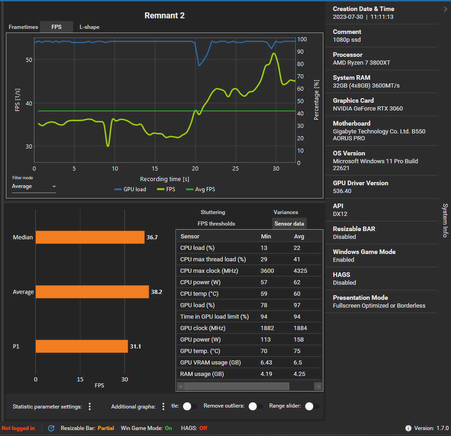The image size is (451, 436).
Task: Click the vertical System Info label
Action: tap(445, 221)
